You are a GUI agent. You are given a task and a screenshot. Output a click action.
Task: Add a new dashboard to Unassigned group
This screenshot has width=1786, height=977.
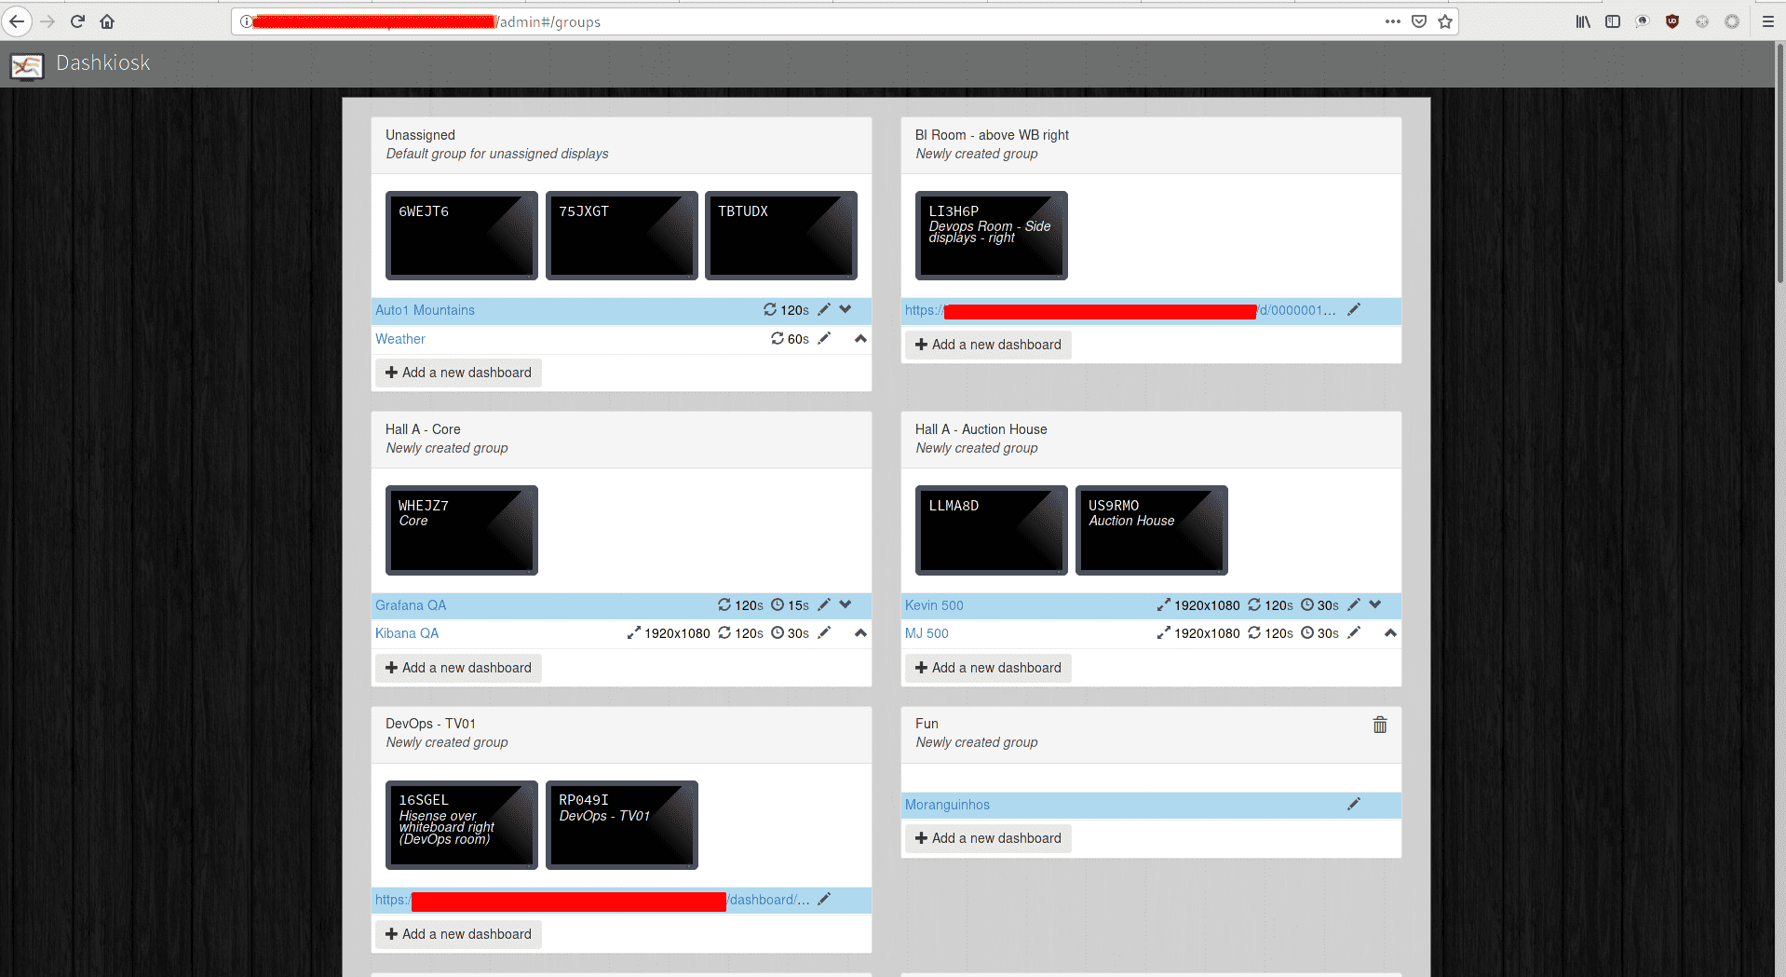[x=458, y=373]
